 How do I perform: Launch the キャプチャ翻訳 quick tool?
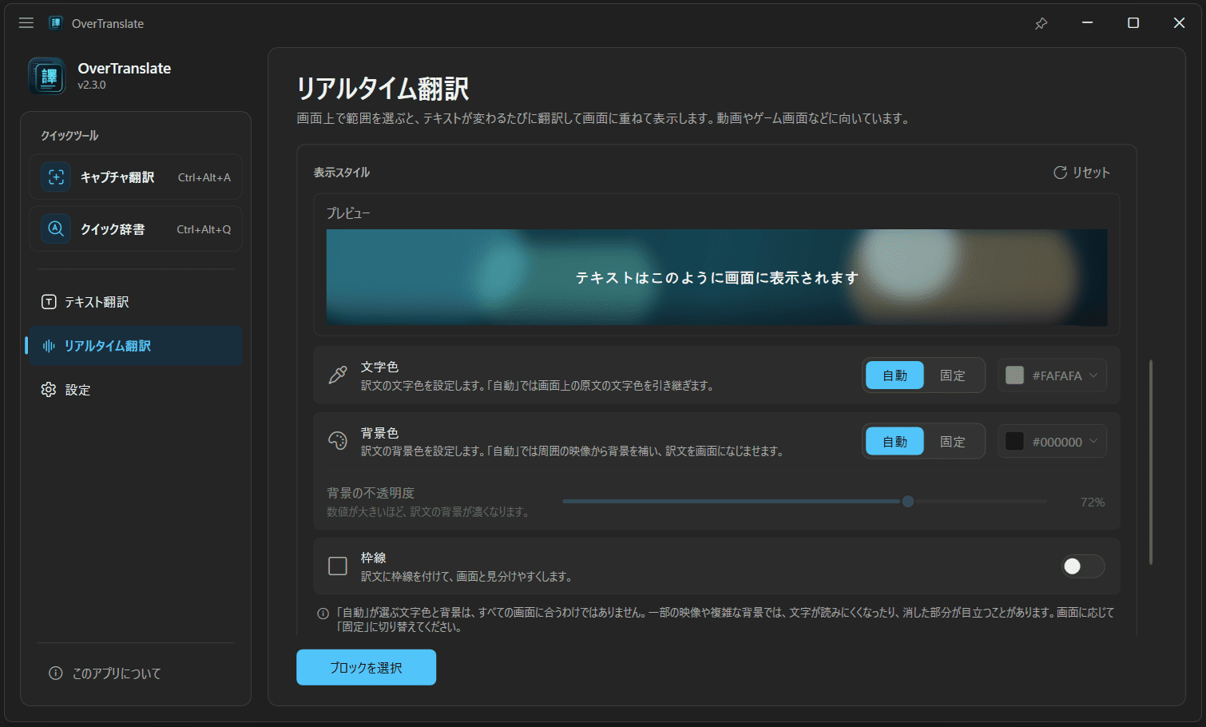click(x=136, y=177)
